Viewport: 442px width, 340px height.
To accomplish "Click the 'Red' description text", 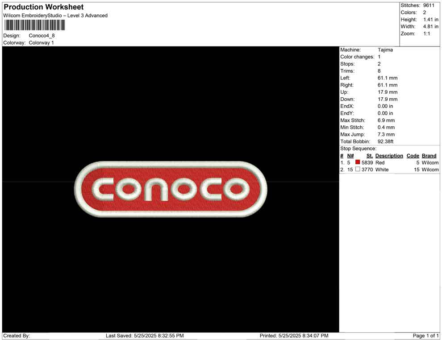I will coord(380,162).
